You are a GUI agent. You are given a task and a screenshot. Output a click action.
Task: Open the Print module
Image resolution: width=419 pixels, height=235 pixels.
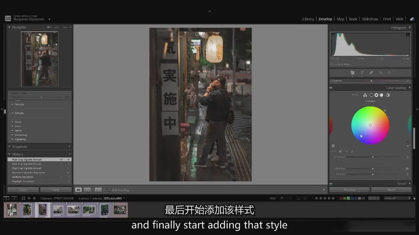click(x=387, y=19)
